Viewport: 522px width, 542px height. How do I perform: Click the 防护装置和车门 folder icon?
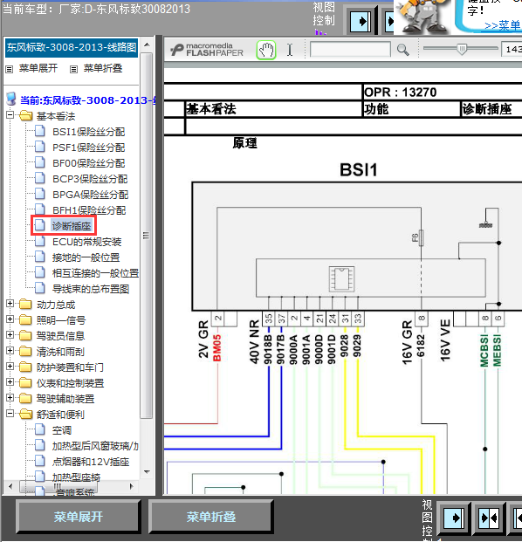click(x=25, y=367)
